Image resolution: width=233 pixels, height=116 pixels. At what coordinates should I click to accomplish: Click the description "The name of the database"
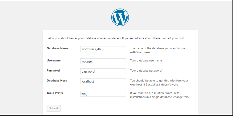[158, 50]
